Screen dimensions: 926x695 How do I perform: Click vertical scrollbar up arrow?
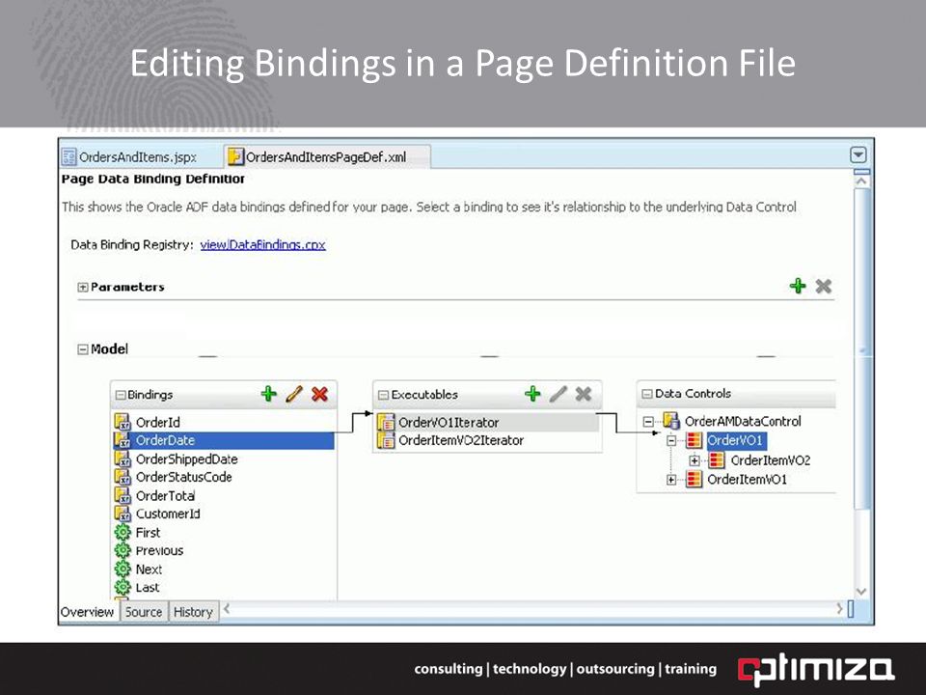[861, 181]
